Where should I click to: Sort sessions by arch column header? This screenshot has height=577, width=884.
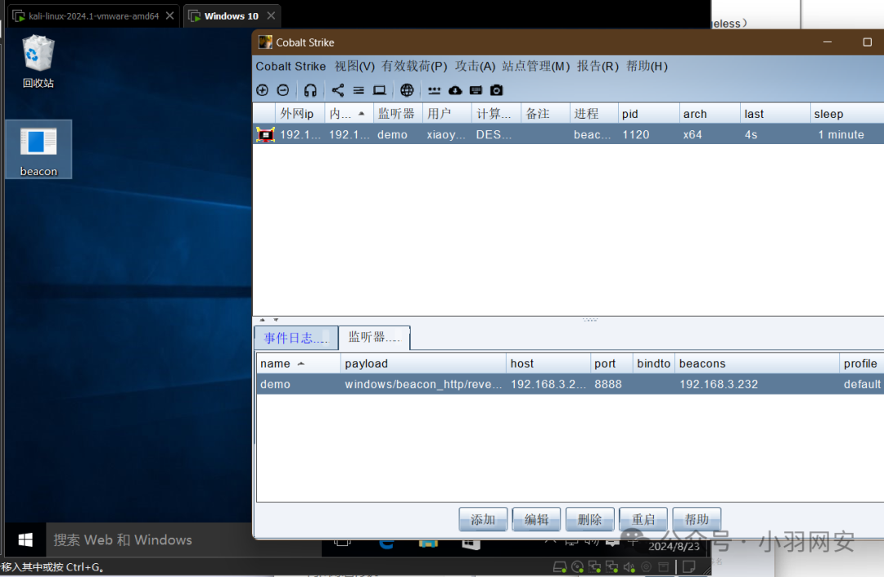point(710,114)
